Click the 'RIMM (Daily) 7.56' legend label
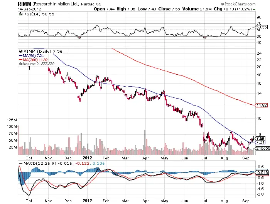 43,52
